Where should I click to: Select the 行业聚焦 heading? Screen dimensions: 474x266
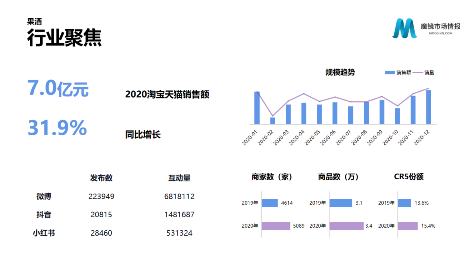tap(64, 38)
